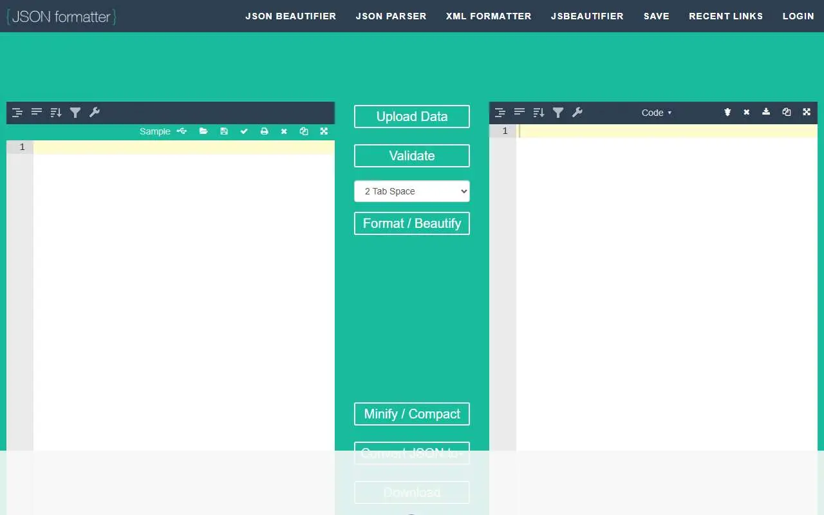
Task: Open JSON Parser from the top menu
Action: pyautogui.click(x=391, y=16)
